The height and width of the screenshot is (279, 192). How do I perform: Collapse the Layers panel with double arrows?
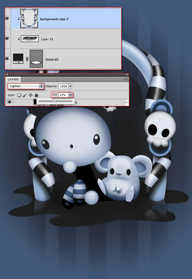(127, 75)
